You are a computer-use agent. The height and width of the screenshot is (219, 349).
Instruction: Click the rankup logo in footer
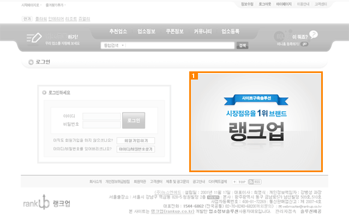(x=46, y=202)
